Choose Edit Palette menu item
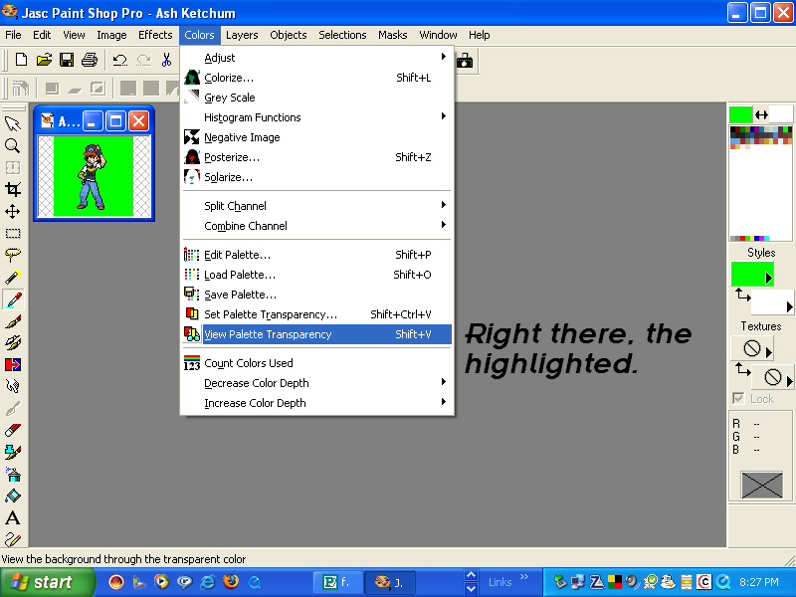 click(316, 255)
